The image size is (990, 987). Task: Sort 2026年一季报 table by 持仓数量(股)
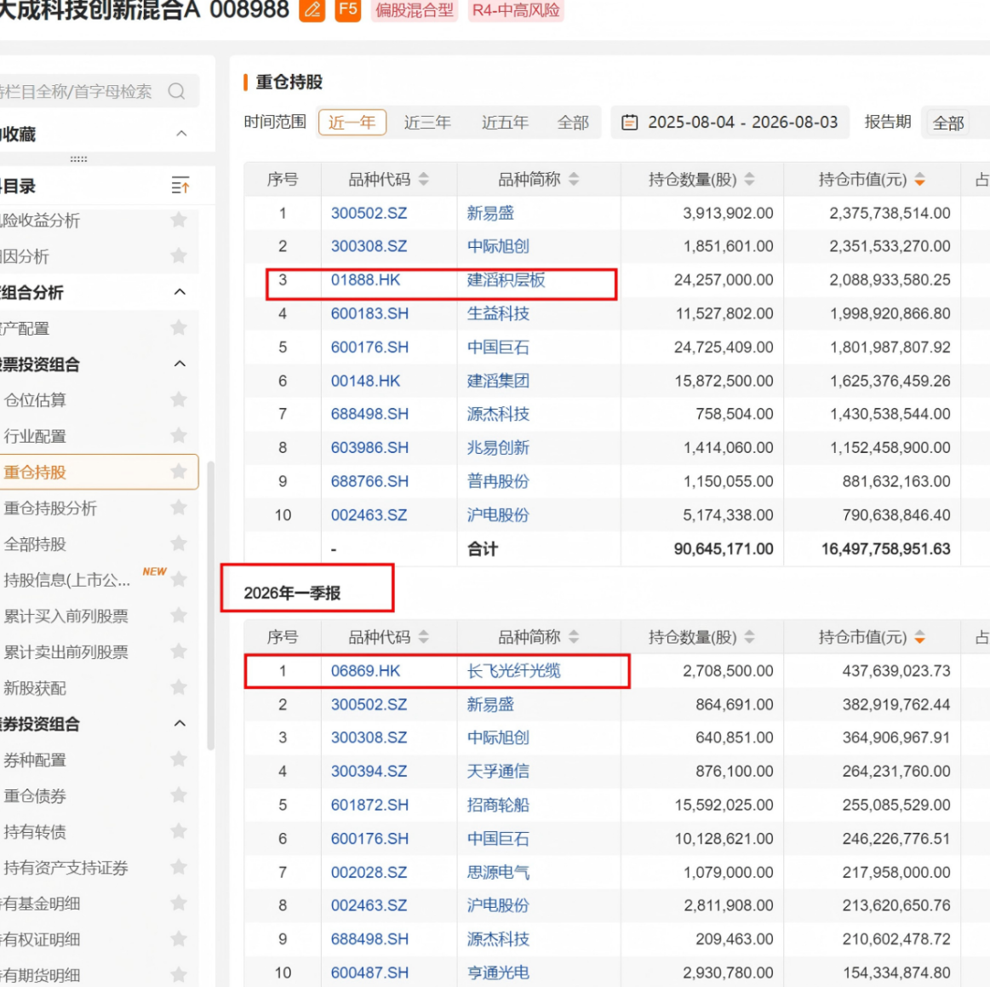(x=749, y=637)
